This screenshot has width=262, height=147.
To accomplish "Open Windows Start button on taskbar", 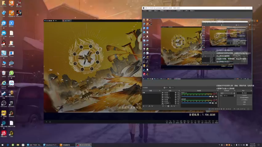I will pyautogui.click(x=2, y=145).
